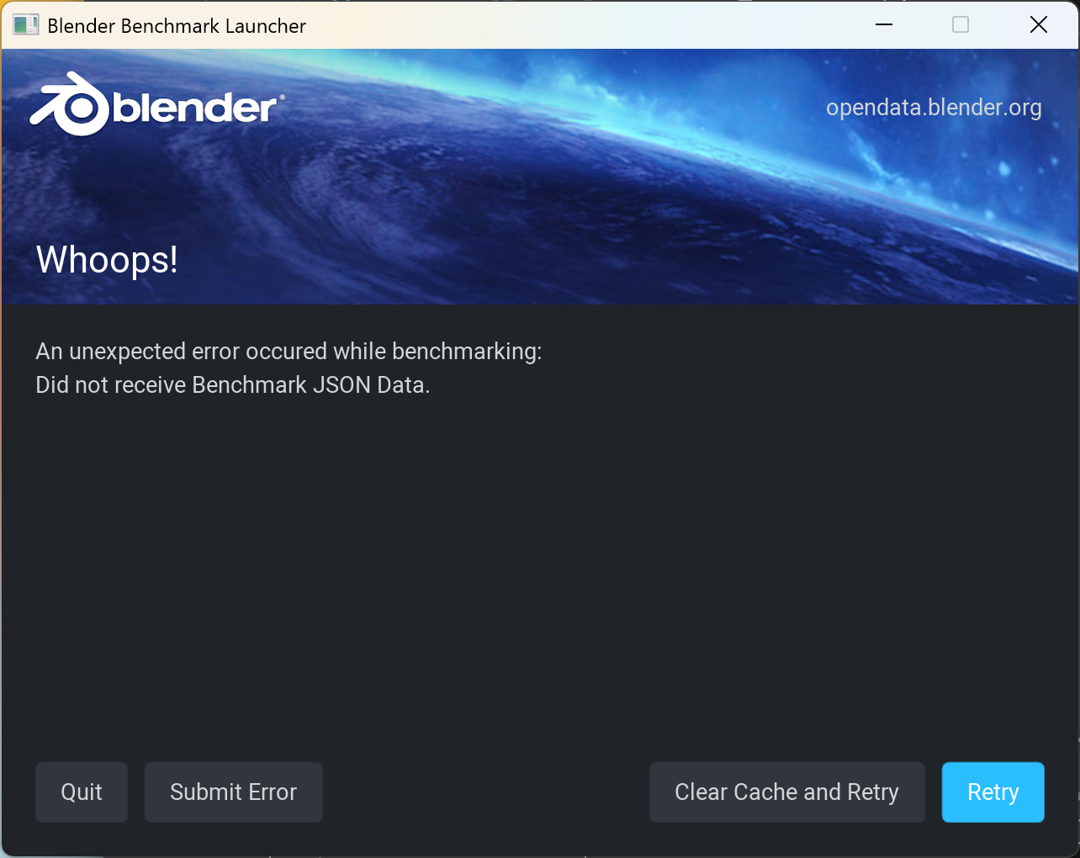Click the Quit button

[x=82, y=792]
